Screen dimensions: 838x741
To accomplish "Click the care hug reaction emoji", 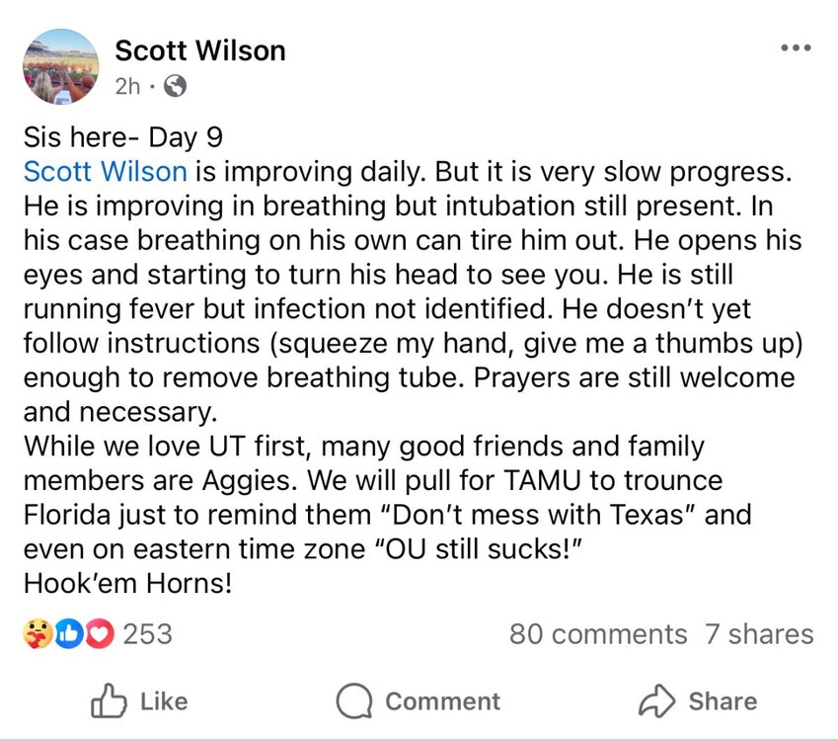I will (x=37, y=633).
